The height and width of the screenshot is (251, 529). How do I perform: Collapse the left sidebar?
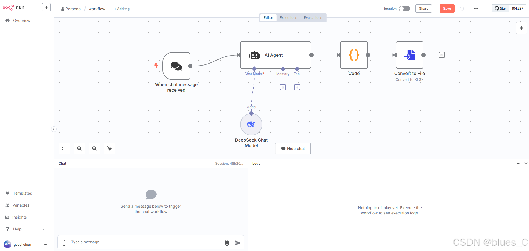click(x=54, y=129)
